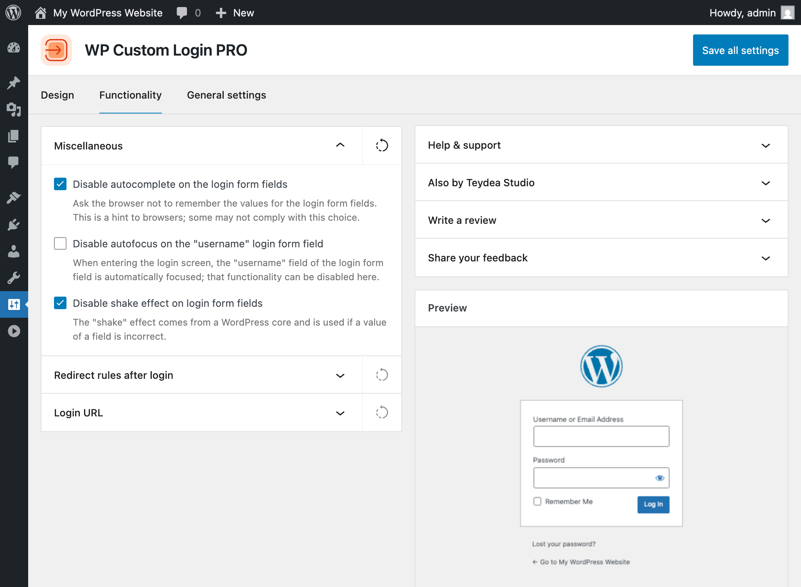Open the Media sidebar icon
The width and height of the screenshot is (801, 587).
[14, 110]
